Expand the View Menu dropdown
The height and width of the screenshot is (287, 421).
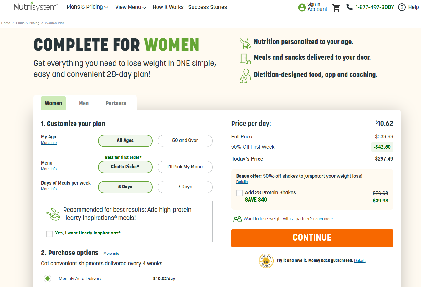coord(131,7)
